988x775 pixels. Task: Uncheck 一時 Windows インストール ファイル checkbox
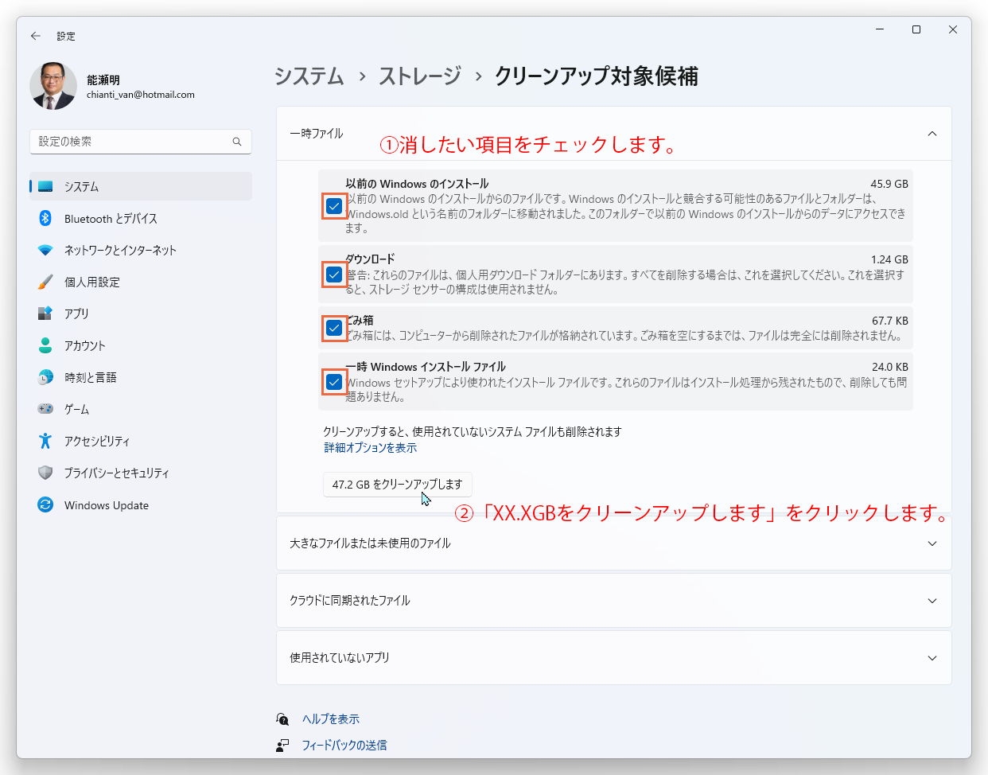tap(334, 382)
